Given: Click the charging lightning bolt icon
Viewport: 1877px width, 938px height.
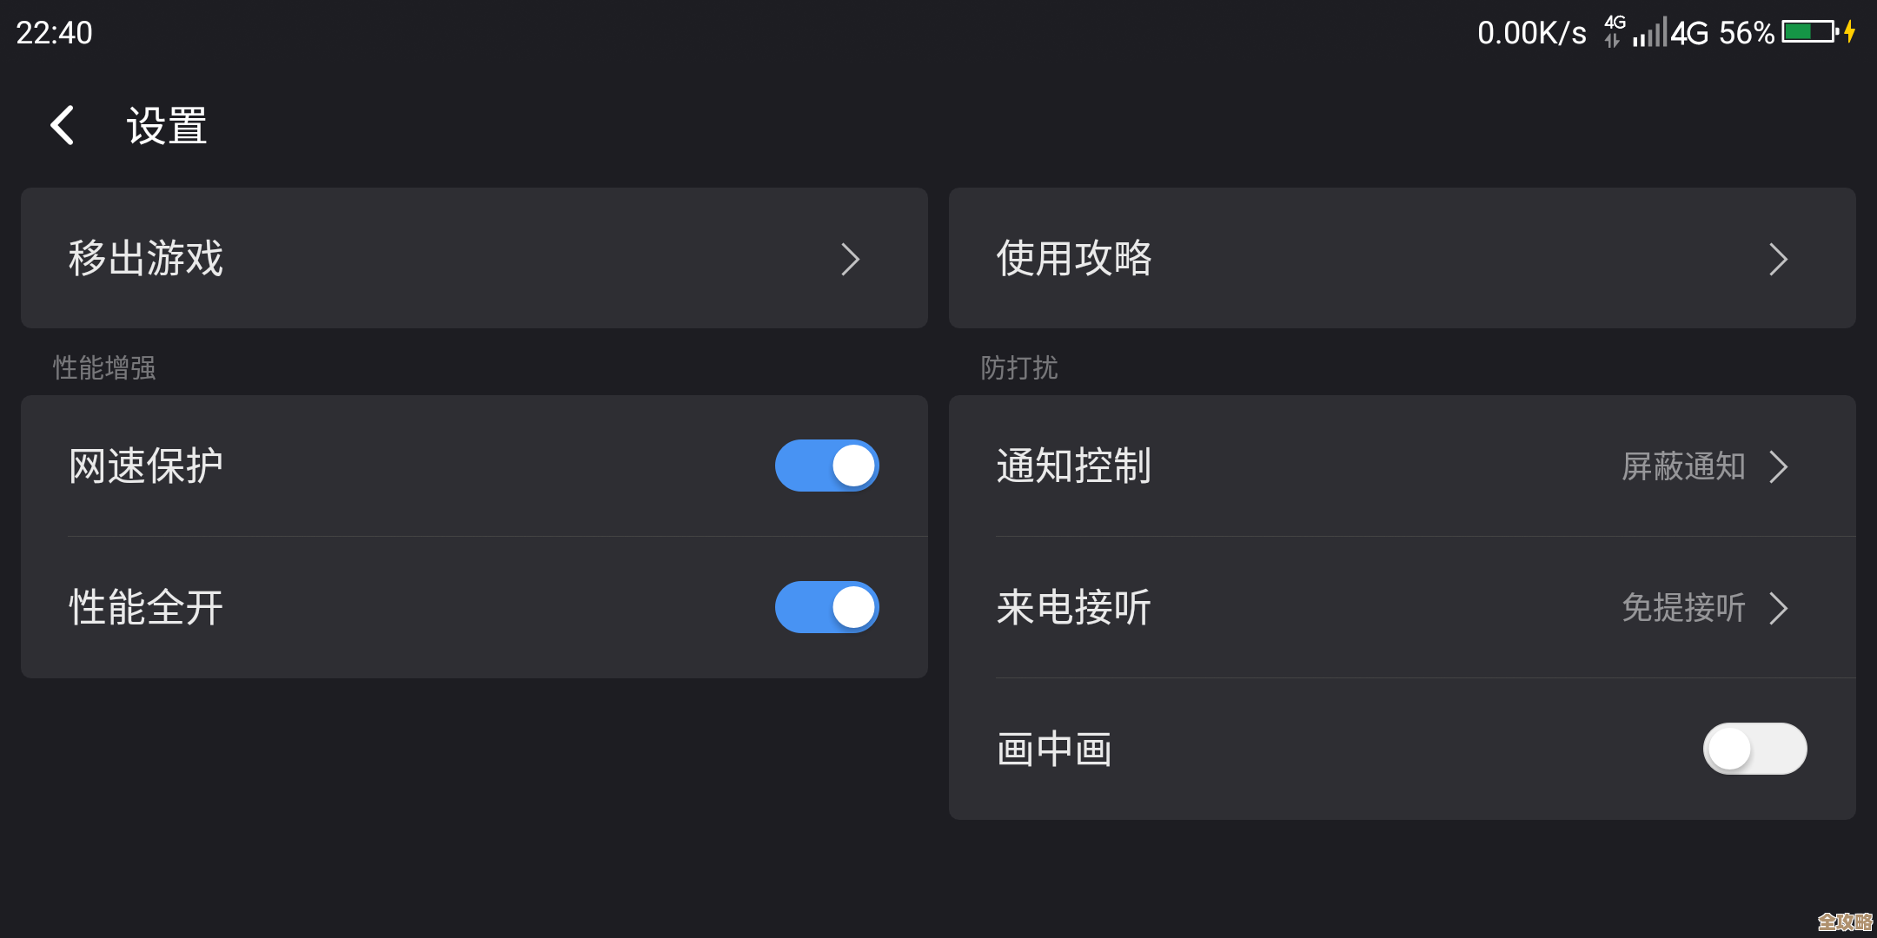Looking at the screenshot, I should [1848, 32].
